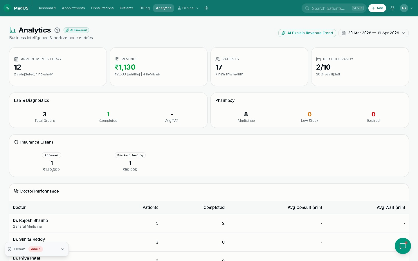Click the Expired count
The height and width of the screenshot is (261, 418).
tap(373, 114)
